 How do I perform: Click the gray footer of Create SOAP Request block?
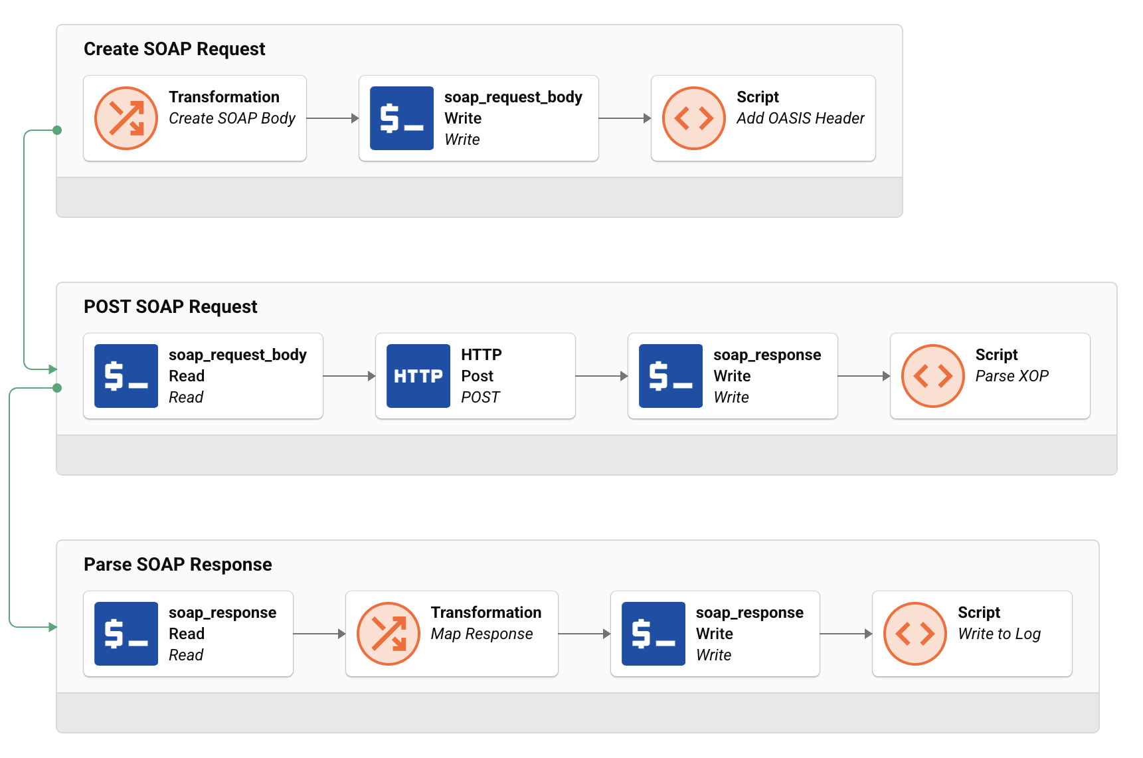point(480,196)
